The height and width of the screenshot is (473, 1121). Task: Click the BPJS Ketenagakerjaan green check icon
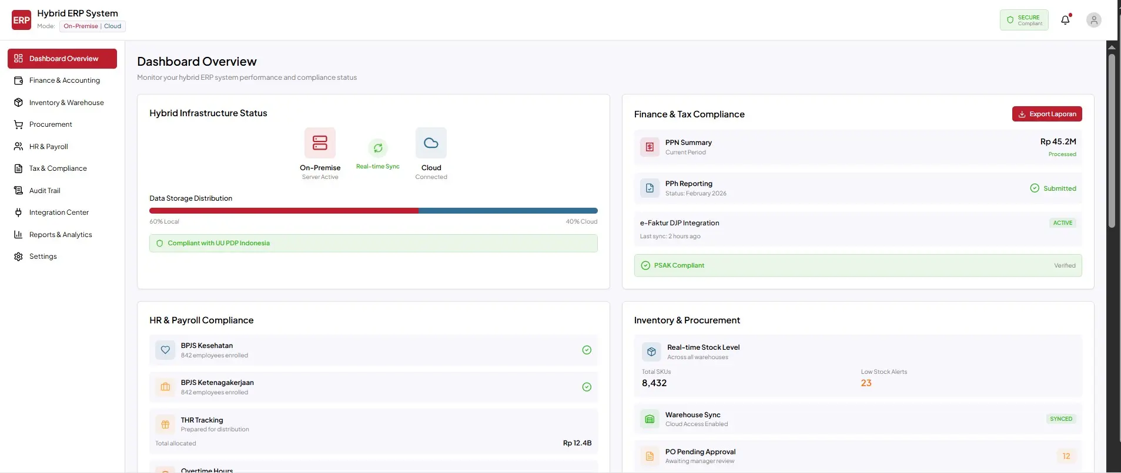(587, 387)
